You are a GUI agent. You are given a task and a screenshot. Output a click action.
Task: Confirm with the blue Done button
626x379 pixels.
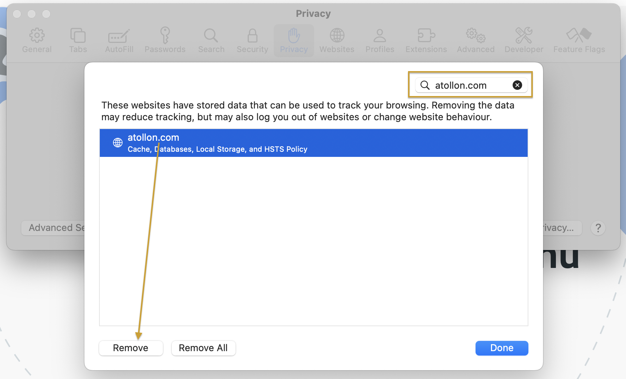point(502,348)
